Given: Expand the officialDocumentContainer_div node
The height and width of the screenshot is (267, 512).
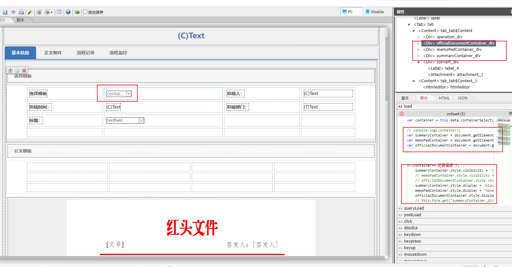Looking at the screenshot, I should 418,43.
